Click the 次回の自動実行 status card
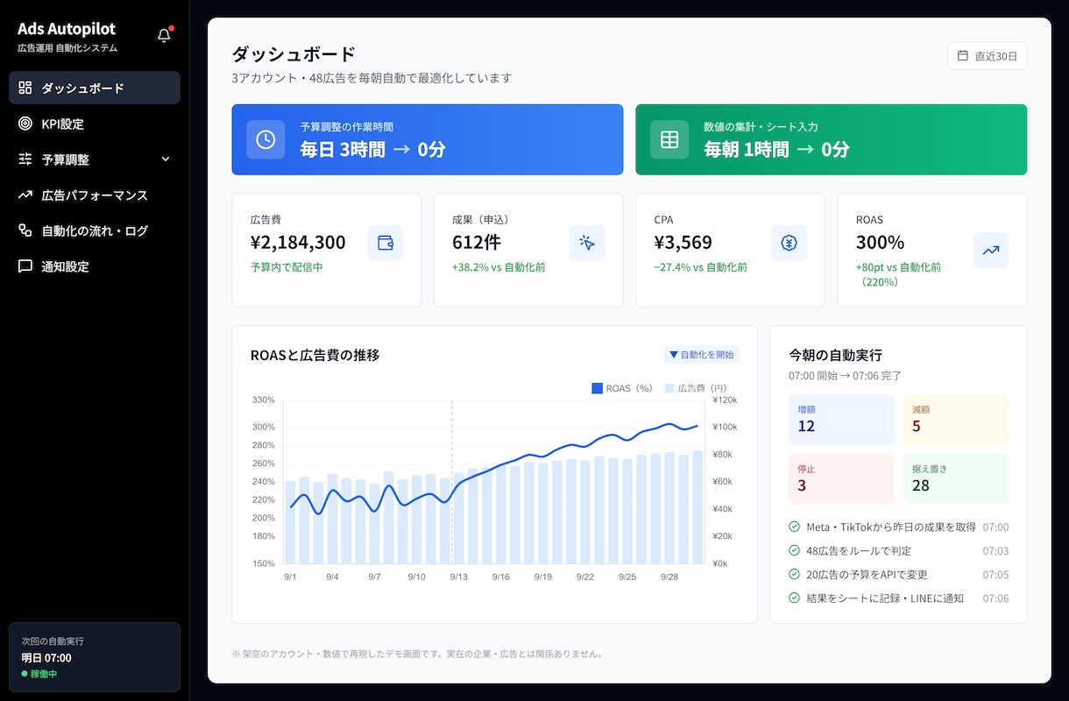This screenshot has height=701, width=1069. (x=95, y=657)
